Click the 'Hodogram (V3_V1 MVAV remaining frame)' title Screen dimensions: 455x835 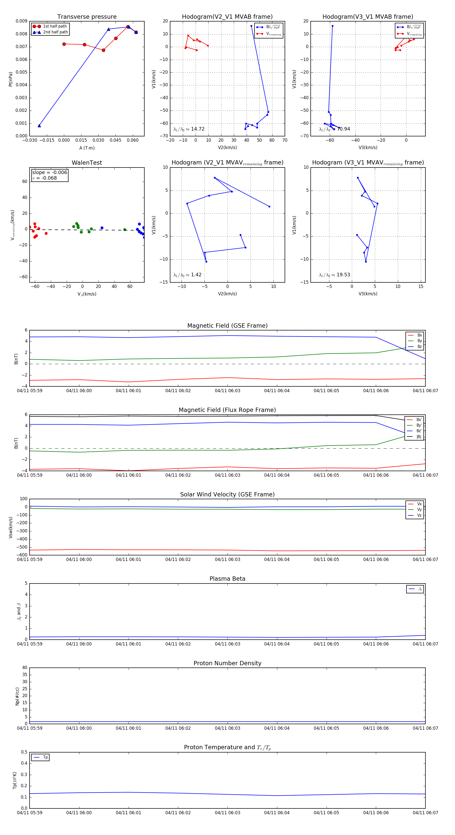point(368,163)
